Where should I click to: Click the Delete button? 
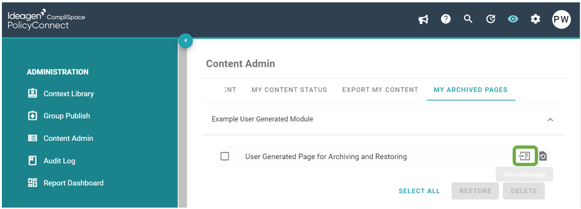524,191
